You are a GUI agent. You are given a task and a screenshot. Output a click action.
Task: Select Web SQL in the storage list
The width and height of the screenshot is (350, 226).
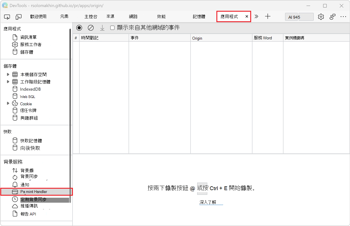(27, 97)
